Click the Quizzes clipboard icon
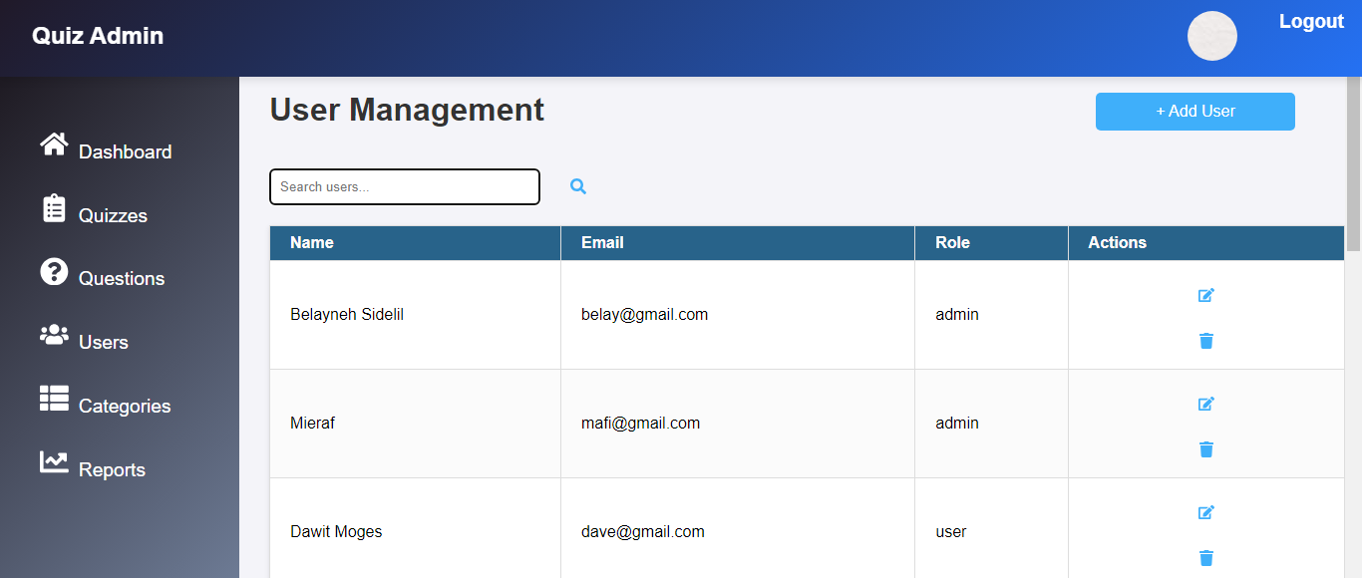This screenshot has height=578, width=1362. (x=54, y=208)
